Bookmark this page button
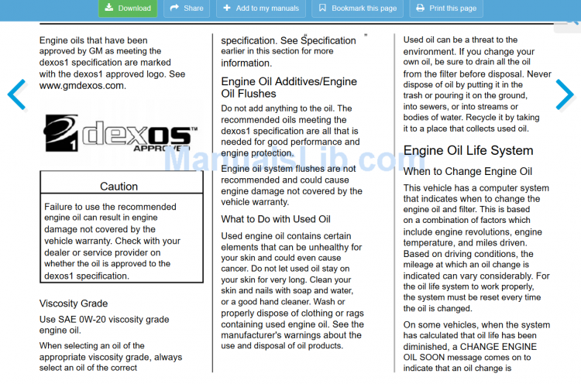Viewport: 581px width, 384px height. [x=358, y=9]
